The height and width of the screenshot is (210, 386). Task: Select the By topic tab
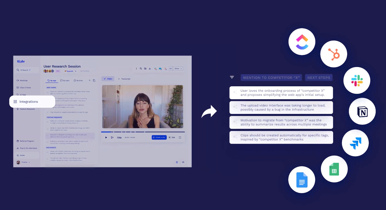pyautogui.click(x=65, y=81)
